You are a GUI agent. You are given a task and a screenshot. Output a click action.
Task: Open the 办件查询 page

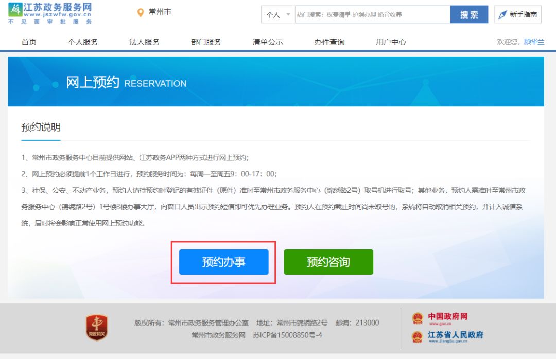pos(329,42)
